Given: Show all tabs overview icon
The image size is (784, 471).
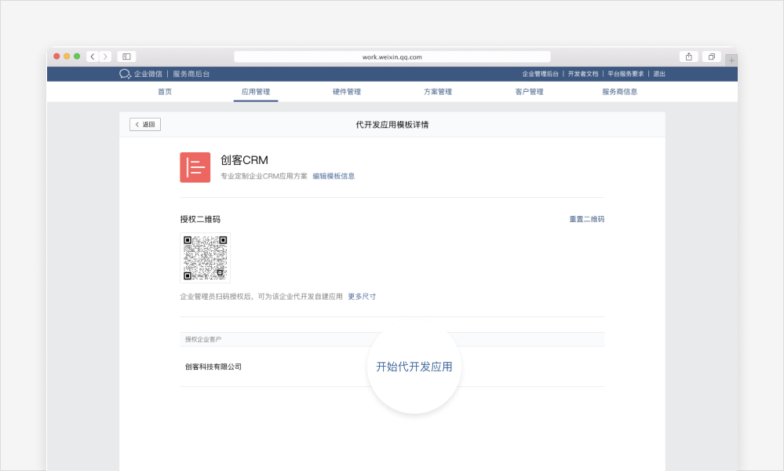Looking at the screenshot, I should click(x=712, y=57).
